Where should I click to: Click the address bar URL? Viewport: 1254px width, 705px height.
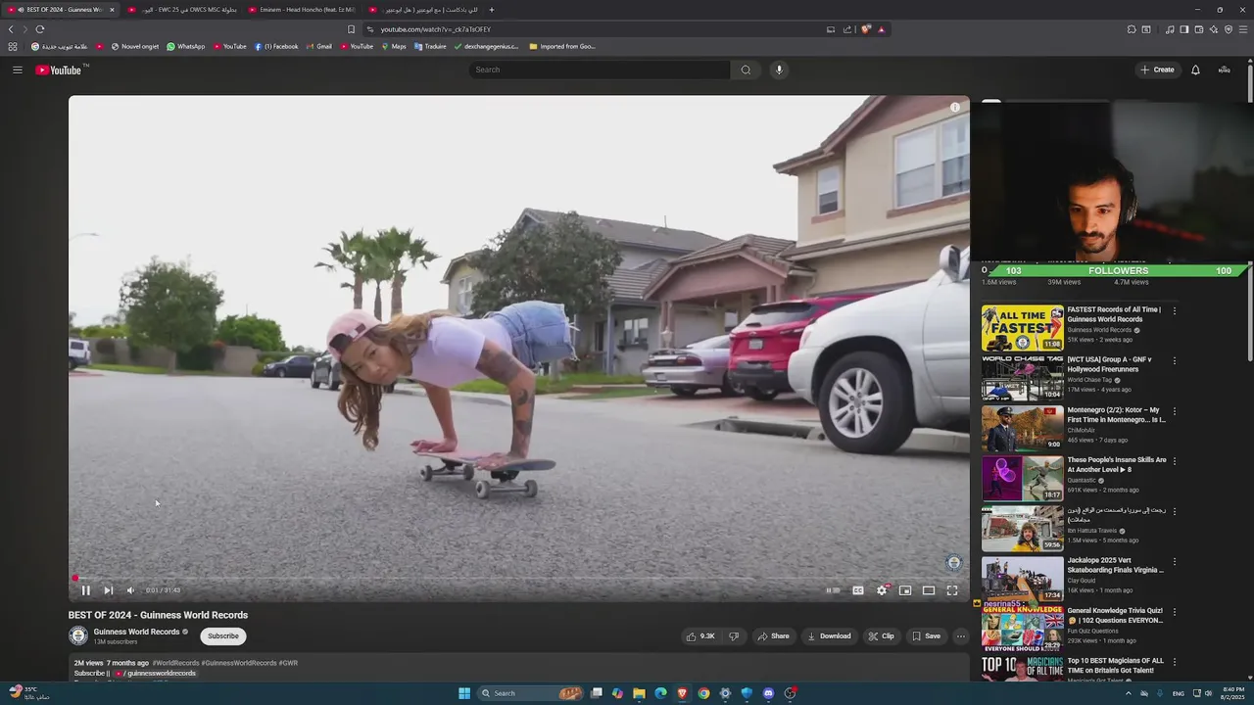coord(436,29)
